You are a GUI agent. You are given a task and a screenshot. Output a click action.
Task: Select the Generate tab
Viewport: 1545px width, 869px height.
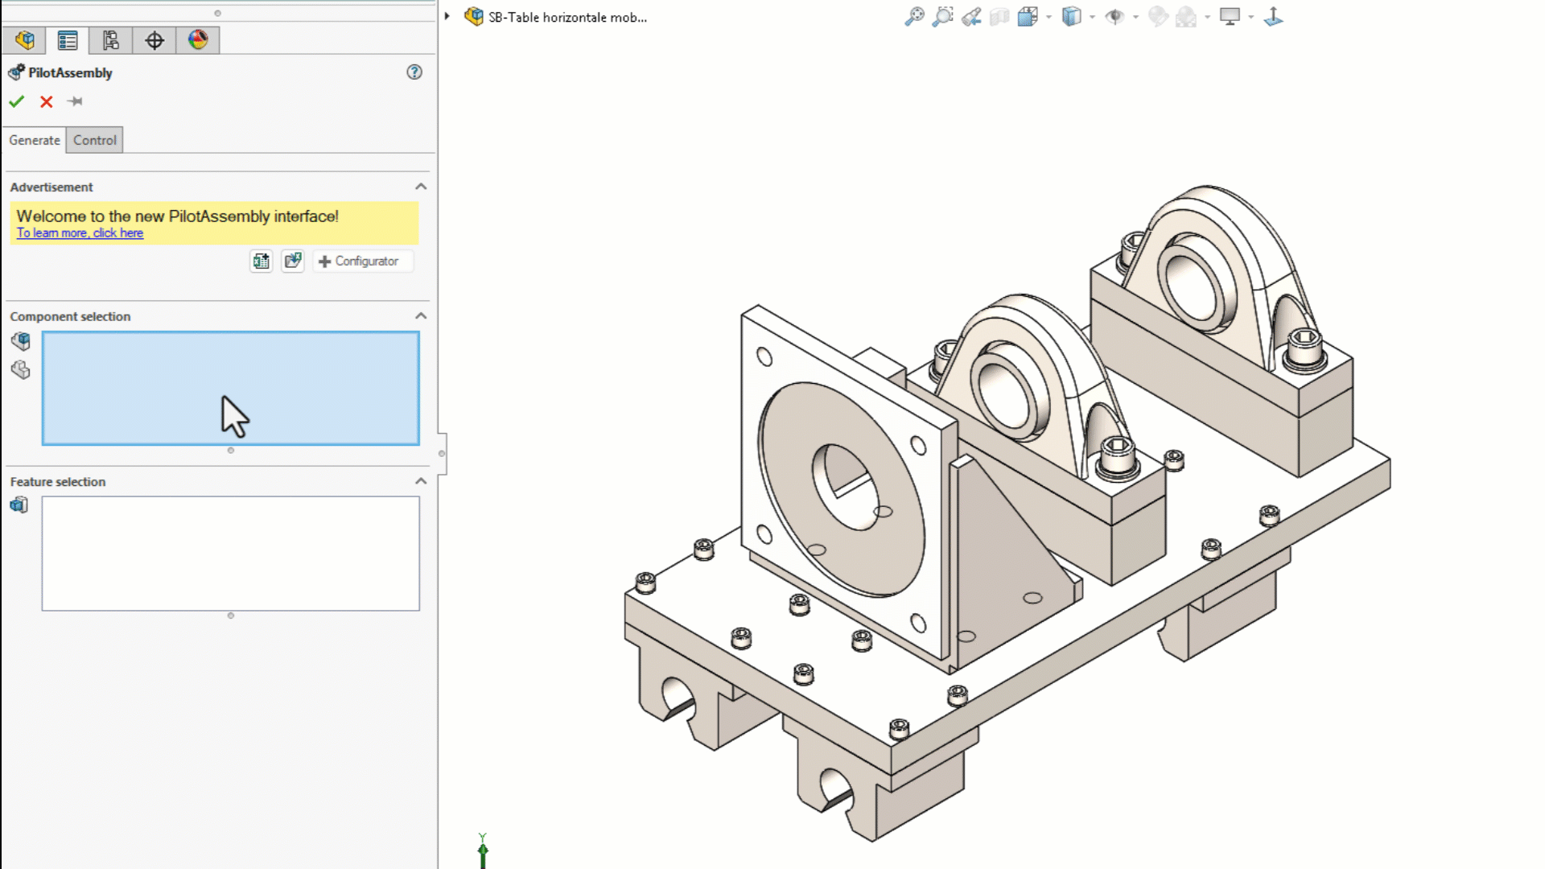pyautogui.click(x=35, y=140)
